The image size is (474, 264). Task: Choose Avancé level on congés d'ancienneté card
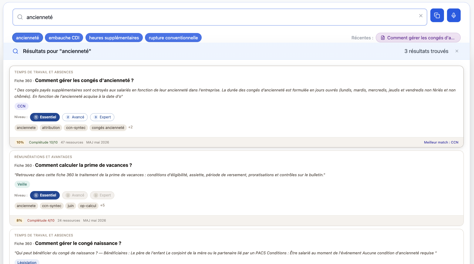click(75, 117)
